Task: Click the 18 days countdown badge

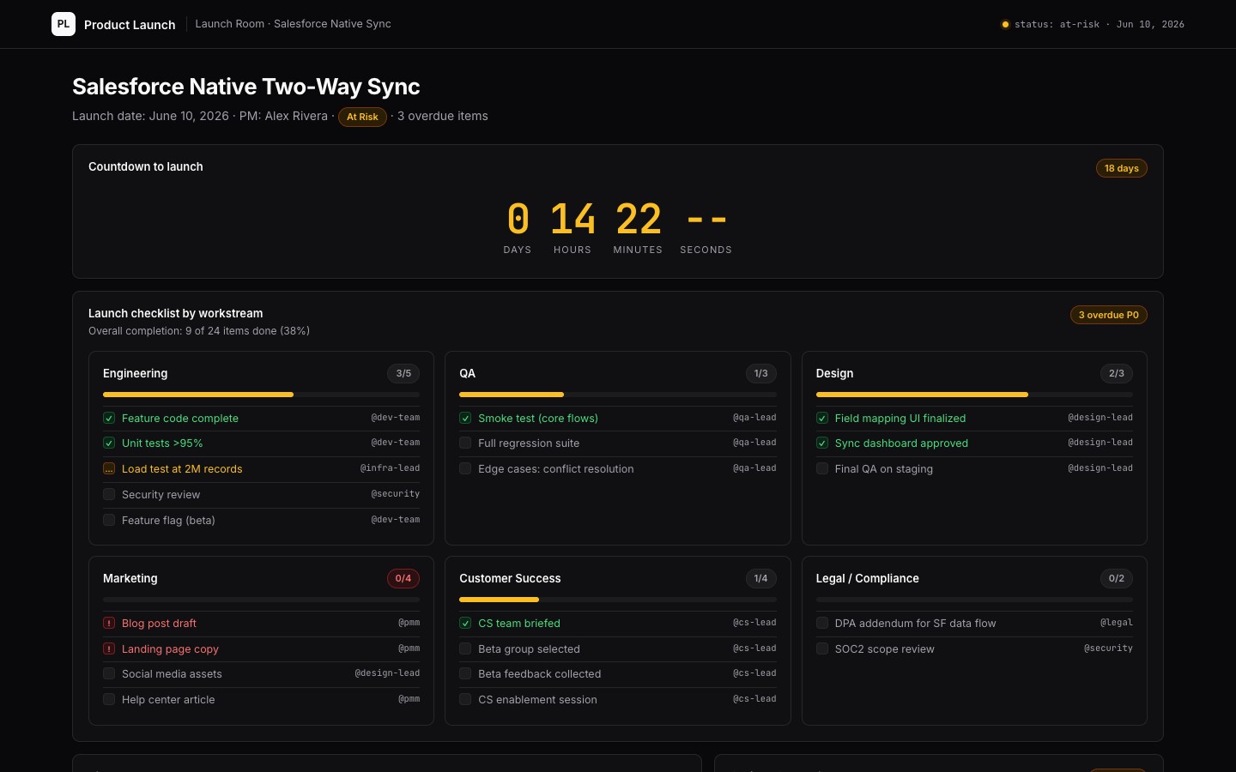Action: click(x=1121, y=168)
